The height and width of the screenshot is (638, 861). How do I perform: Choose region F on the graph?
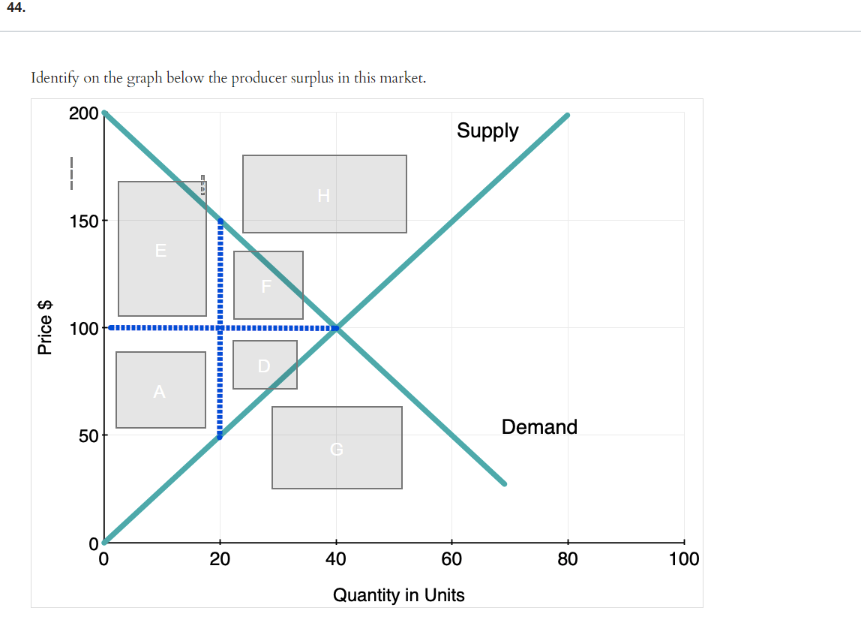pos(268,285)
